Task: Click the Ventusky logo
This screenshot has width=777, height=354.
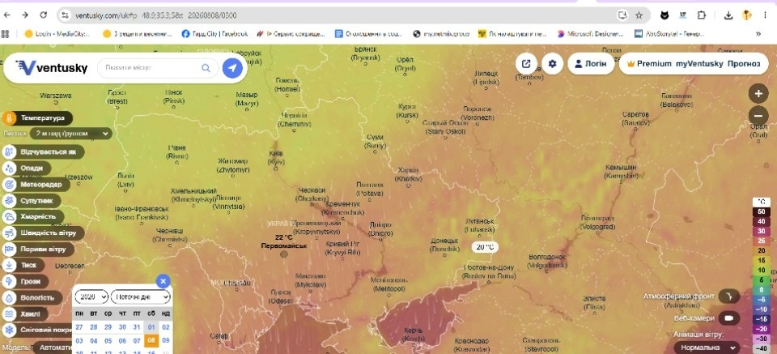Action: click(52, 68)
